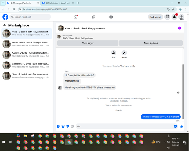Click the address bar URL
This screenshot has height=151, width=189.
45,9
